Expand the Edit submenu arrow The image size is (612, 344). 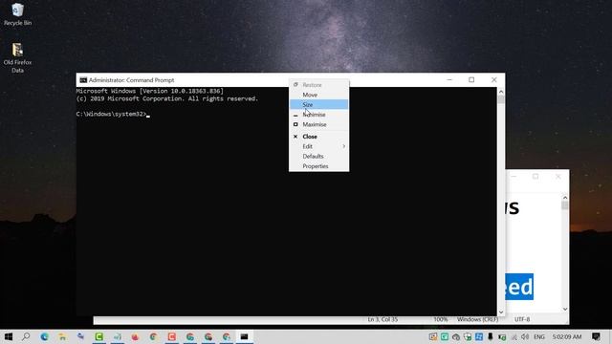coord(344,146)
